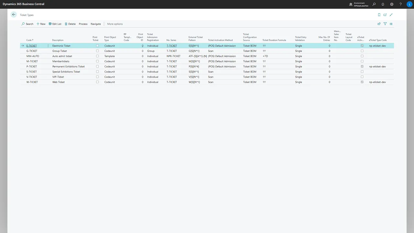Image resolution: width=414 pixels, height=233 pixels.
Task: Open the settings gear menu
Action: click(x=392, y=4)
